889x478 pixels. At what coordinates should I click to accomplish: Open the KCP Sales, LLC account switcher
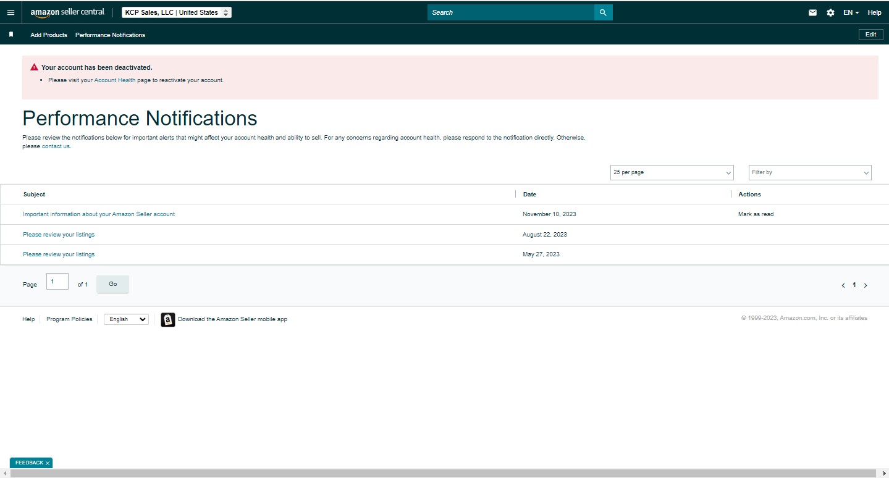click(x=177, y=12)
